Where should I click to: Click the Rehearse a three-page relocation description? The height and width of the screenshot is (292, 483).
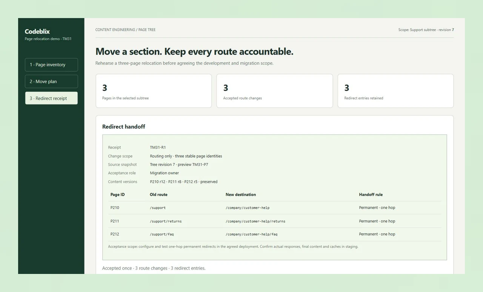point(185,63)
